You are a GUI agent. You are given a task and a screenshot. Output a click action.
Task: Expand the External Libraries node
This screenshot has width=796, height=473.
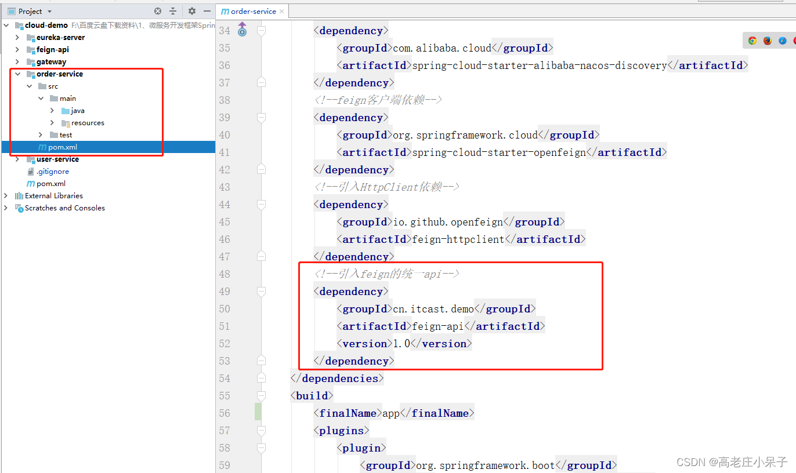[x=7, y=195]
